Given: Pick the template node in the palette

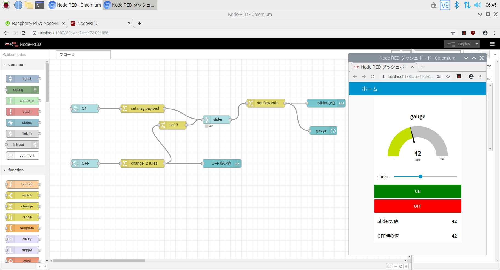Looking at the screenshot, I should click(23, 228).
